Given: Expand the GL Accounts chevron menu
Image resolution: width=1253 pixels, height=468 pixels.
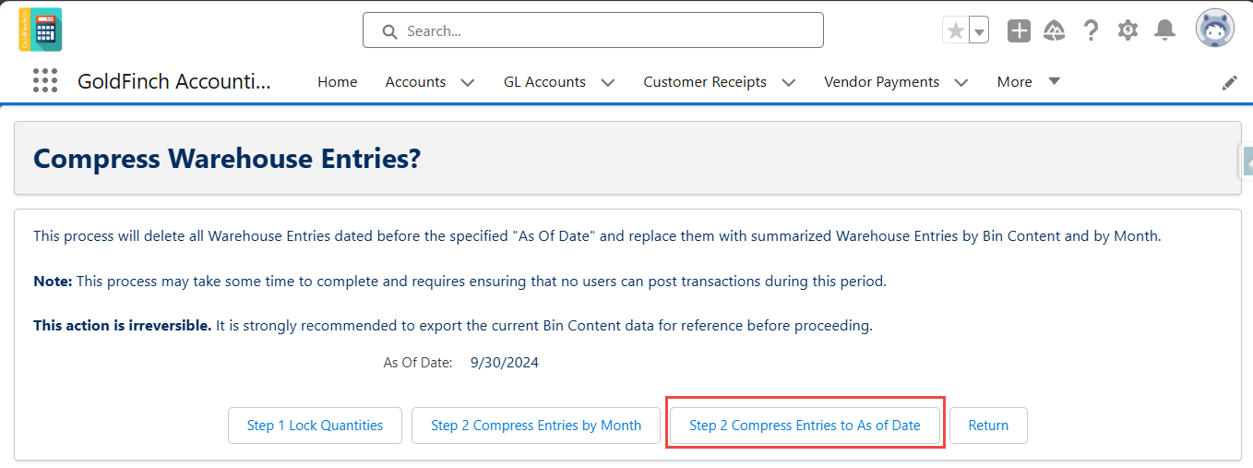Looking at the screenshot, I should [608, 82].
